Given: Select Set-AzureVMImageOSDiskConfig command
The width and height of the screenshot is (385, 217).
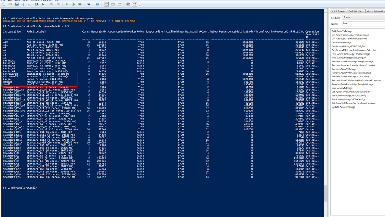Looking at the screenshot, I should (348, 99).
